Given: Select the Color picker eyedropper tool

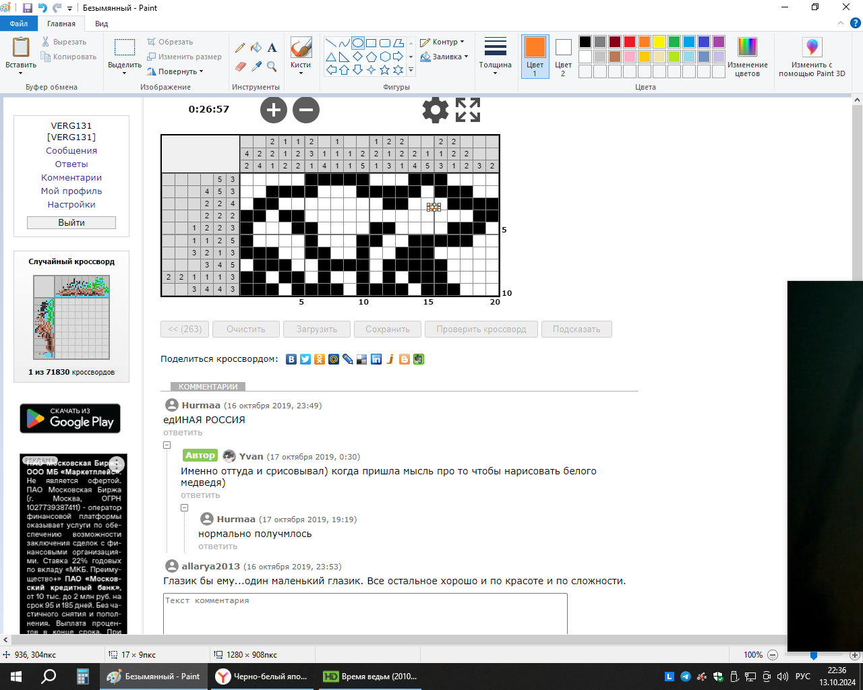Looking at the screenshot, I should click(x=256, y=66).
